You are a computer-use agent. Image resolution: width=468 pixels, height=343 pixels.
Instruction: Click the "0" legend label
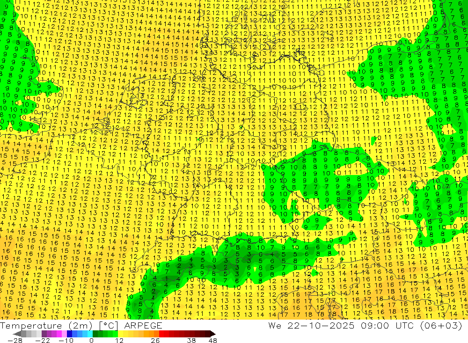91,340
